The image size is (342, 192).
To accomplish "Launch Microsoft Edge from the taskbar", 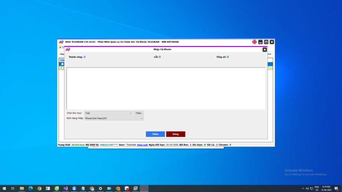I will (x=31, y=188).
